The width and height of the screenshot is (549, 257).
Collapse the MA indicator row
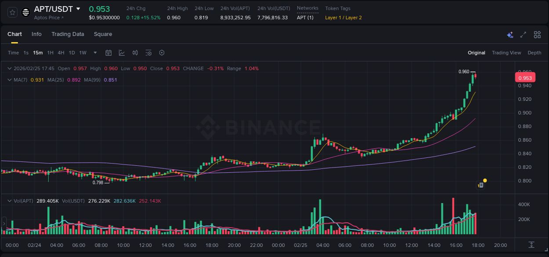(x=9, y=80)
